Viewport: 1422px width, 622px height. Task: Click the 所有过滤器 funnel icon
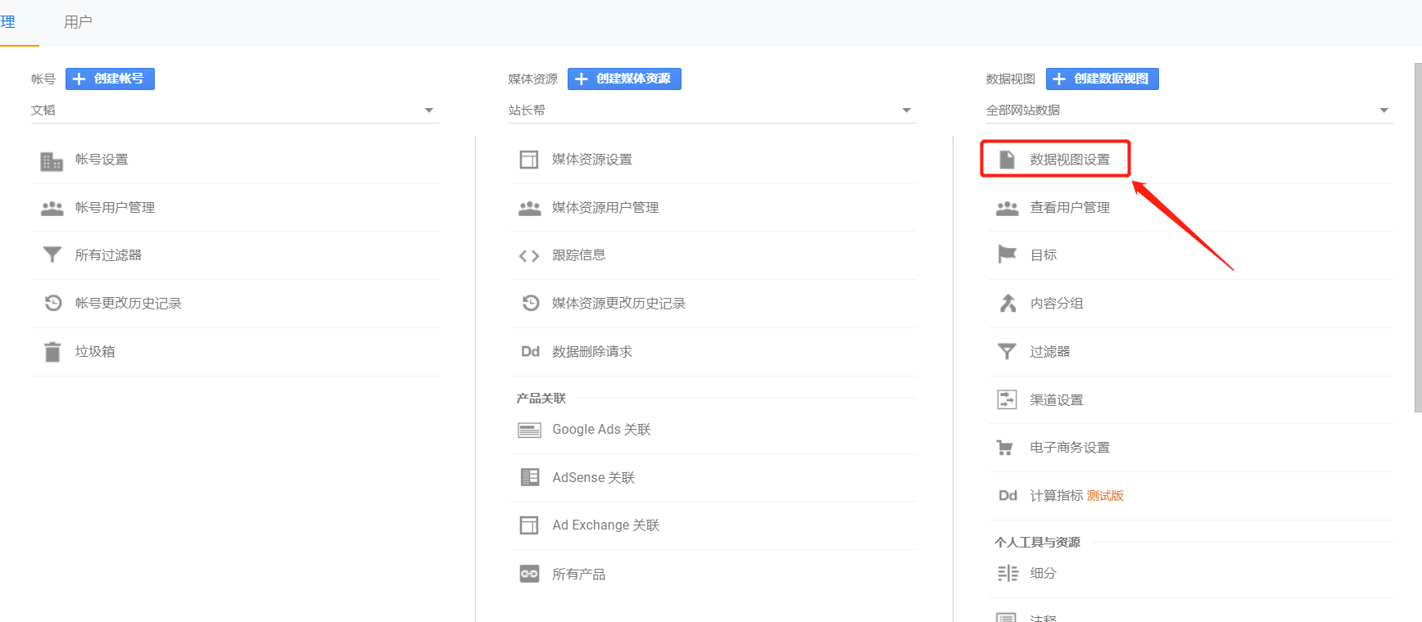pos(52,255)
